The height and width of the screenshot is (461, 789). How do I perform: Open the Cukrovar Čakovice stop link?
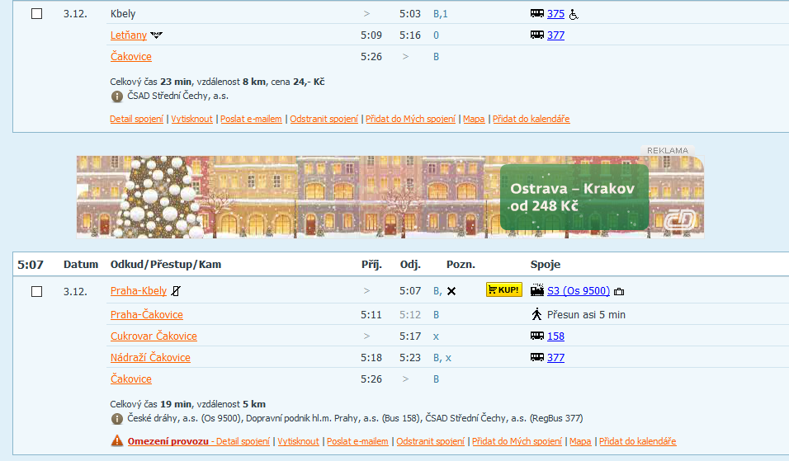point(154,336)
